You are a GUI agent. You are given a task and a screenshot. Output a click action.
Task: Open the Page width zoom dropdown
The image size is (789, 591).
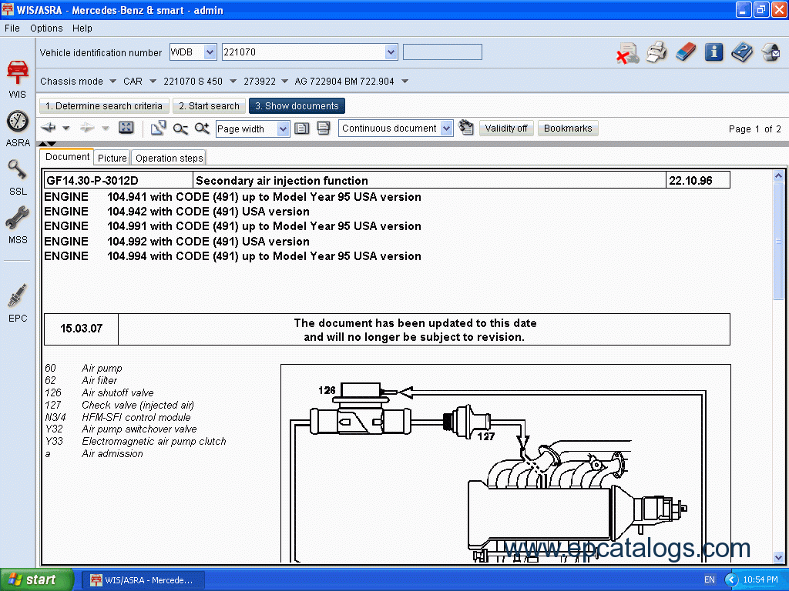point(284,129)
